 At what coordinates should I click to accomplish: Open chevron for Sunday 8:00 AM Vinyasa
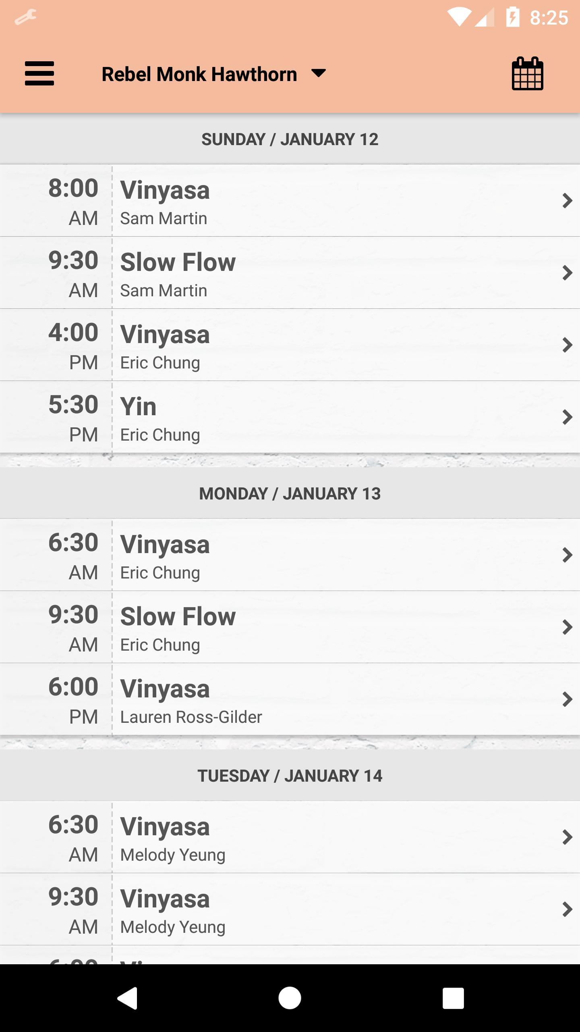coord(567,200)
